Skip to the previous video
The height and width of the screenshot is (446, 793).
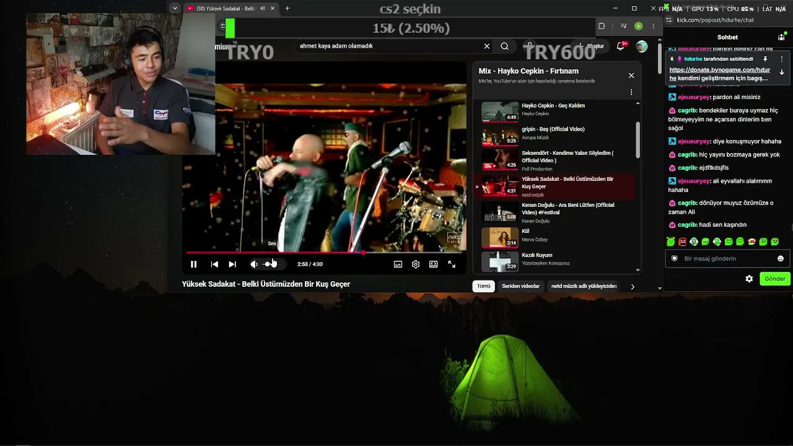point(214,265)
